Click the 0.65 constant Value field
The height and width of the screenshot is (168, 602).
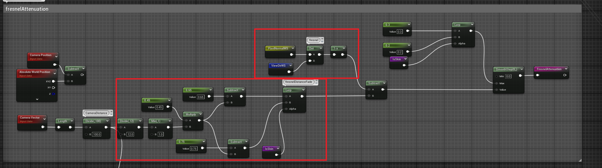point(201,97)
